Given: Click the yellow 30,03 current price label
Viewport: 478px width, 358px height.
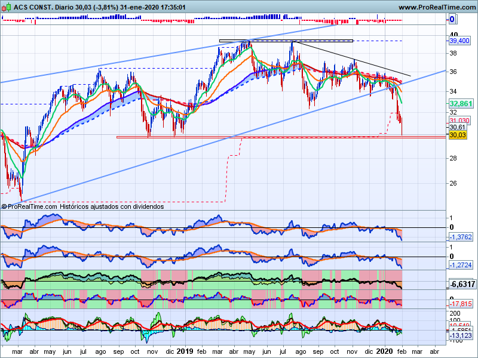Looking at the screenshot, I should point(458,135).
